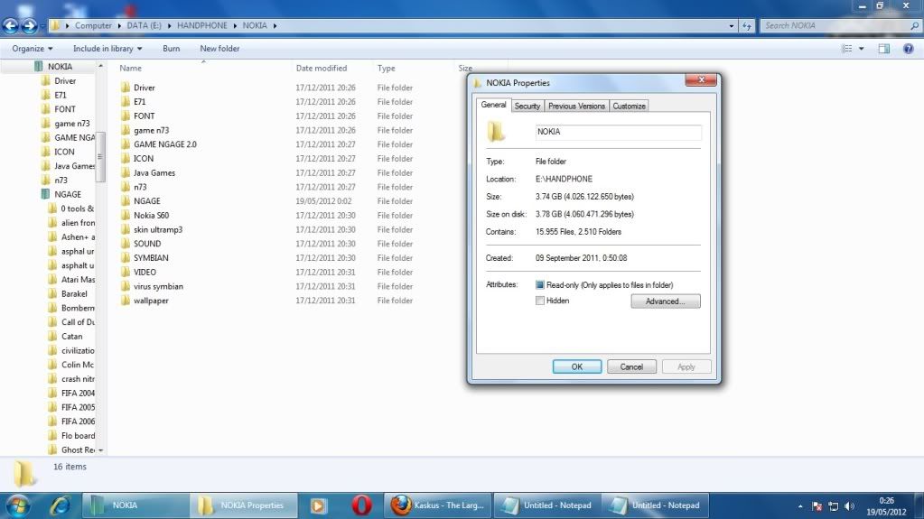Select General tab in Properties
Screen dimensions: 924x519
493,105
